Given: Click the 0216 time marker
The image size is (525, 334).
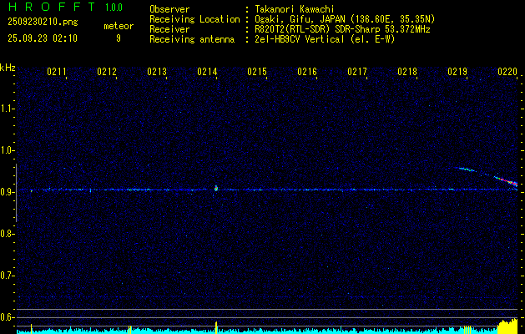Looking at the screenshot, I should (307, 72).
